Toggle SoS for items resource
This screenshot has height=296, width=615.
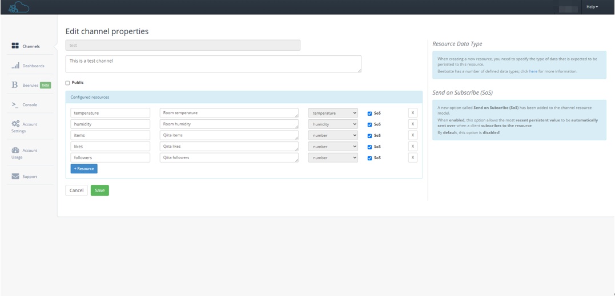coord(369,136)
